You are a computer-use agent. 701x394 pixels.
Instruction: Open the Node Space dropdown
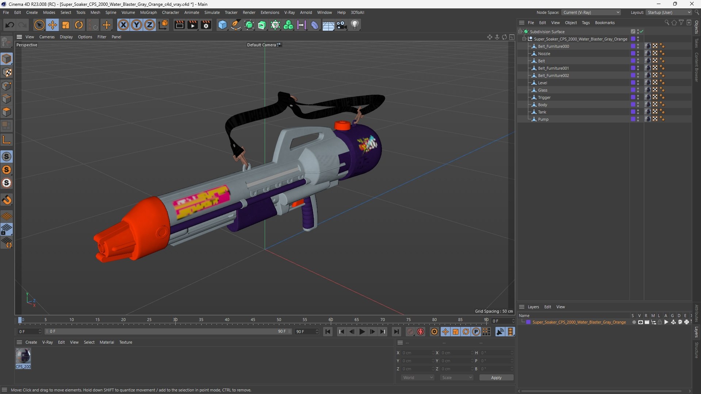[x=591, y=12]
